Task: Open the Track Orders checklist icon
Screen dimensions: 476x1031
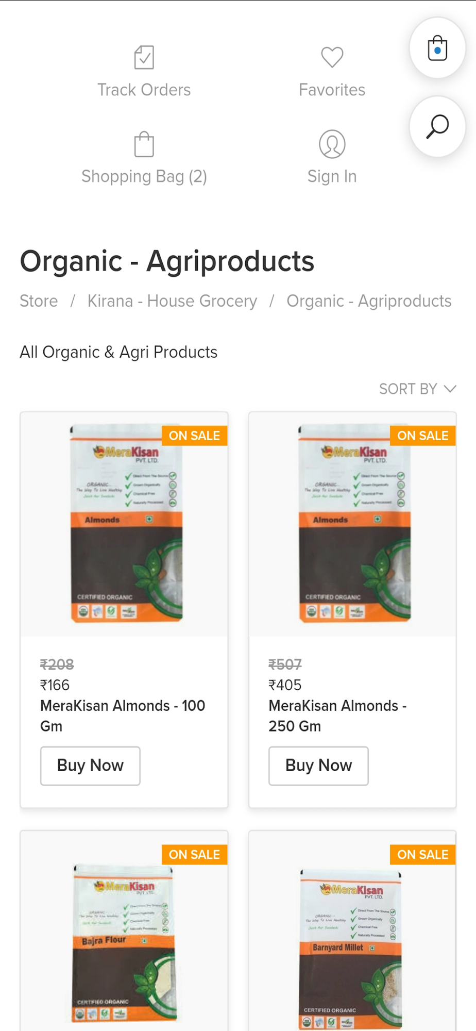Action: pos(144,57)
